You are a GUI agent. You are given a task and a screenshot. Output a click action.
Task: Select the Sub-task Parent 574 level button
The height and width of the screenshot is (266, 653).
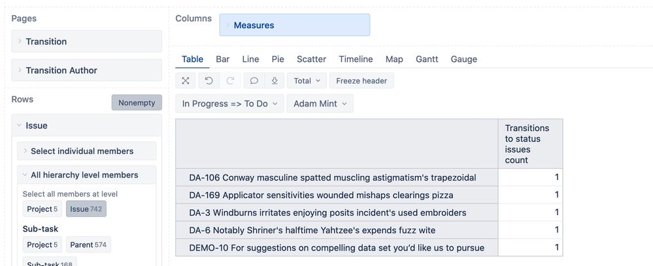(88, 244)
